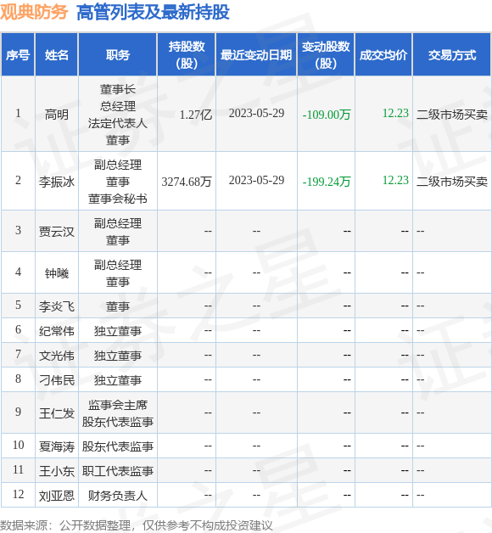
Task: Click the 姓名 column header
Action: tap(56, 54)
